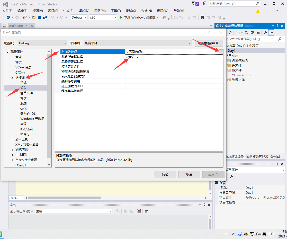Open the 调试(D) menu
Viewport: 287px width, 239px height.
[x=84, y=11]
